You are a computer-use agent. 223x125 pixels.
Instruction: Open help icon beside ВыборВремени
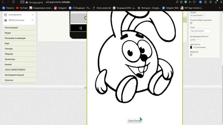click(32, 15)
